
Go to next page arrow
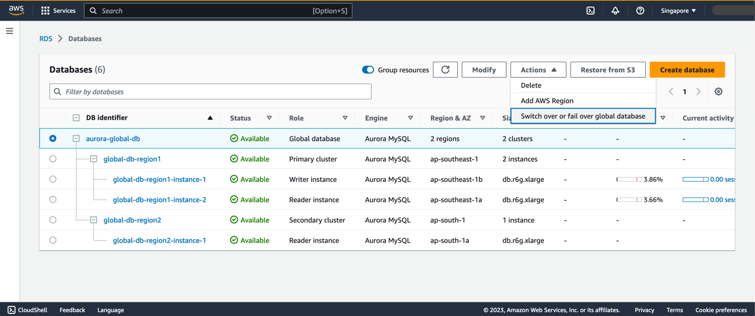699,92
